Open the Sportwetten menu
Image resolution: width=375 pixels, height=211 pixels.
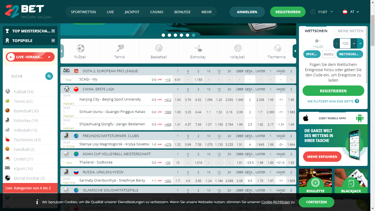83,12
